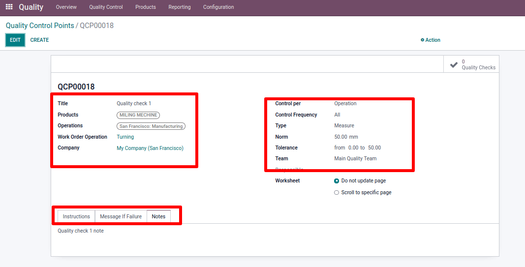
Task: Click the Worksheet field label
Action: click(288, 180)
